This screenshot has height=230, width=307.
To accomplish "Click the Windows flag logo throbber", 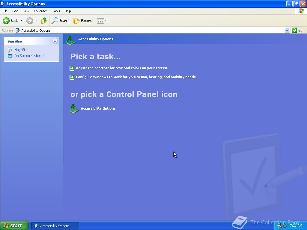I will [301, 11].
